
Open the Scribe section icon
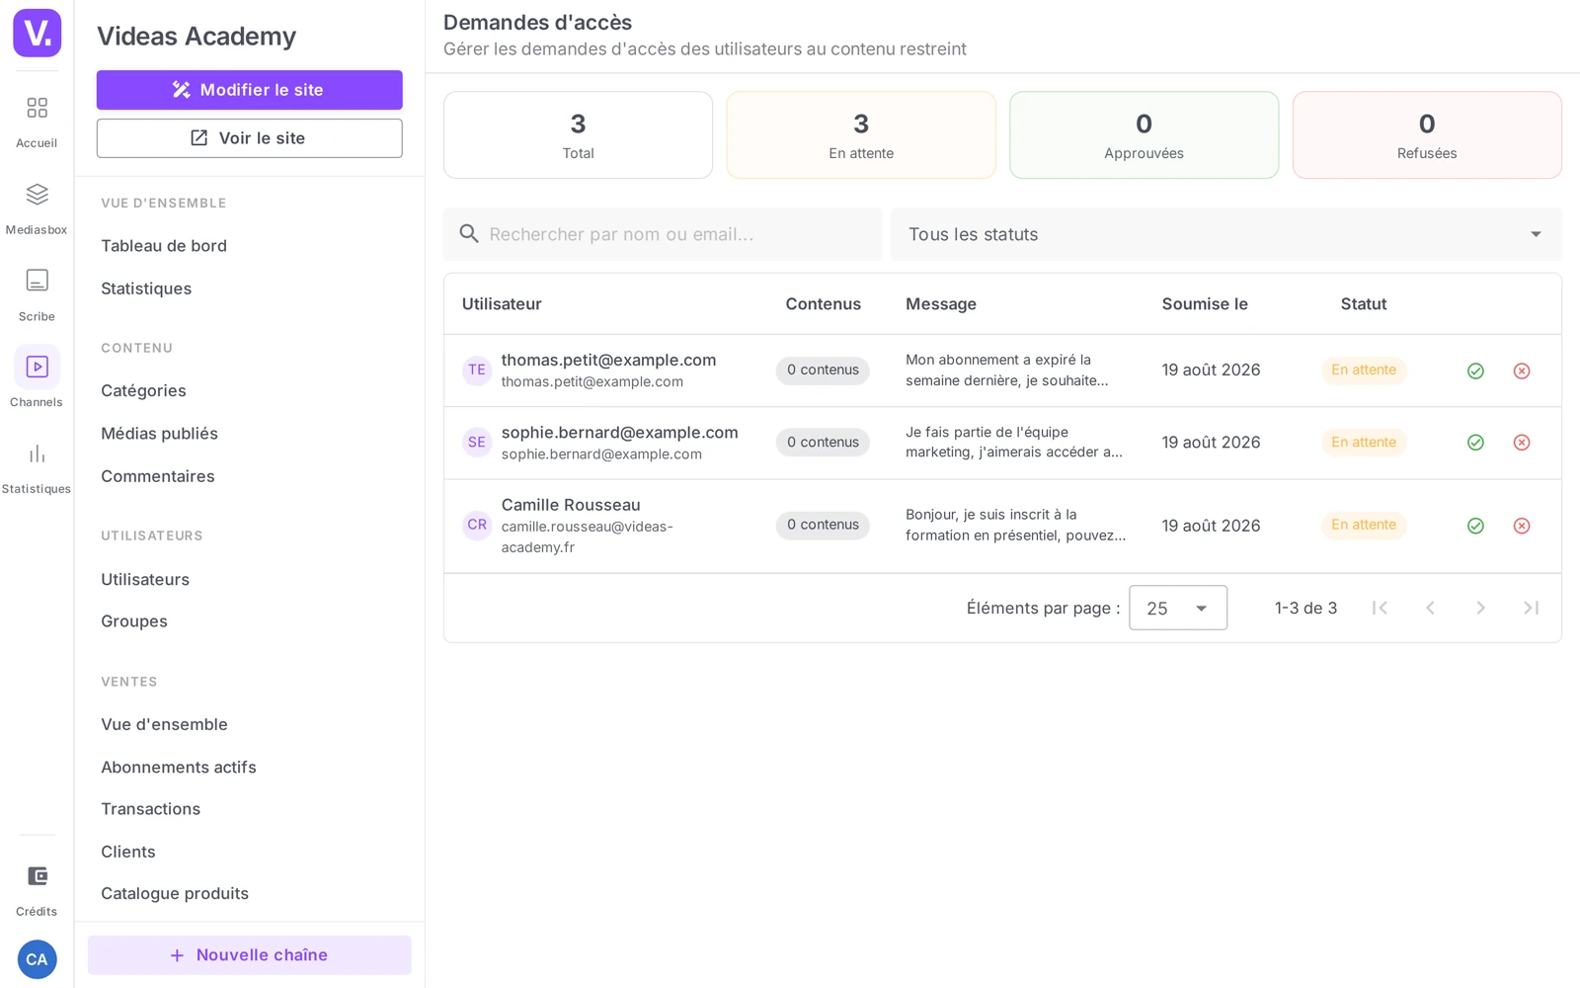tap(37, 294)
